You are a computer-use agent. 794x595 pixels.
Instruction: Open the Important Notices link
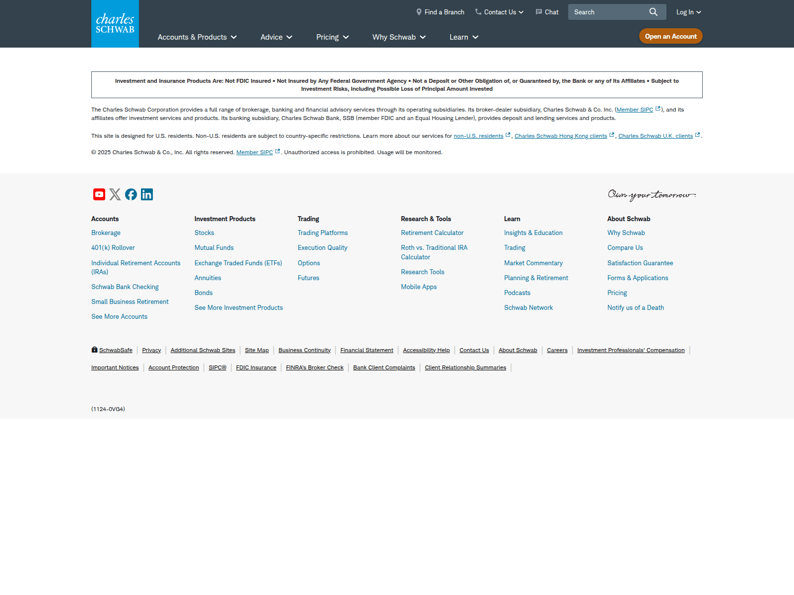coord(115,367)
